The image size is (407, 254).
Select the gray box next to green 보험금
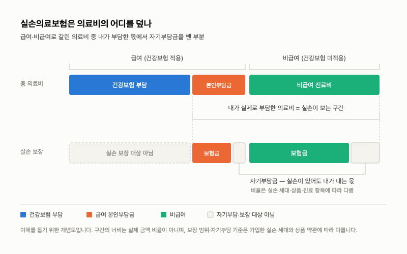[365, 153]
